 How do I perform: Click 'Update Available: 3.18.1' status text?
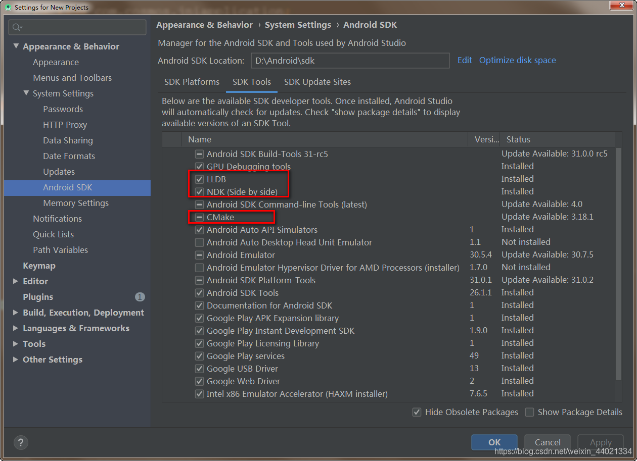click(x=548, y=217)
